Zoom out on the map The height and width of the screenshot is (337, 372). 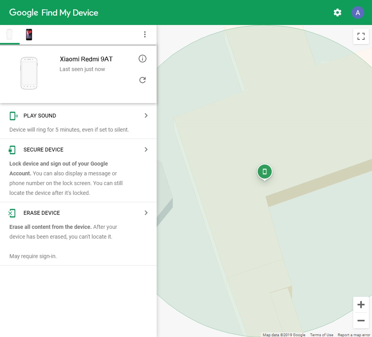[361, 321]
